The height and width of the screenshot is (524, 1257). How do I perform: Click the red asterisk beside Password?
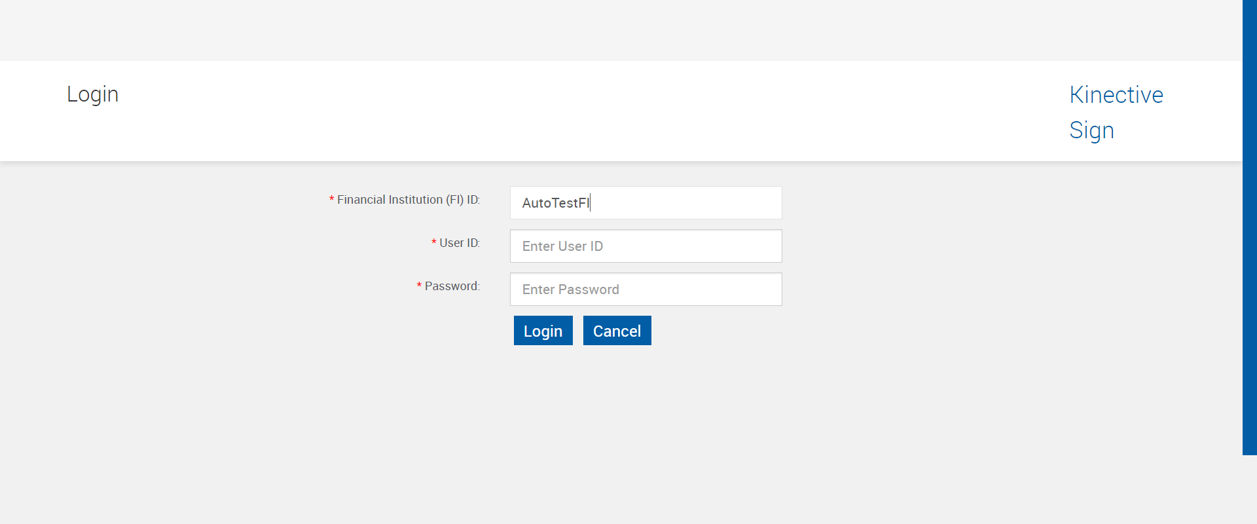pos(419,286)
